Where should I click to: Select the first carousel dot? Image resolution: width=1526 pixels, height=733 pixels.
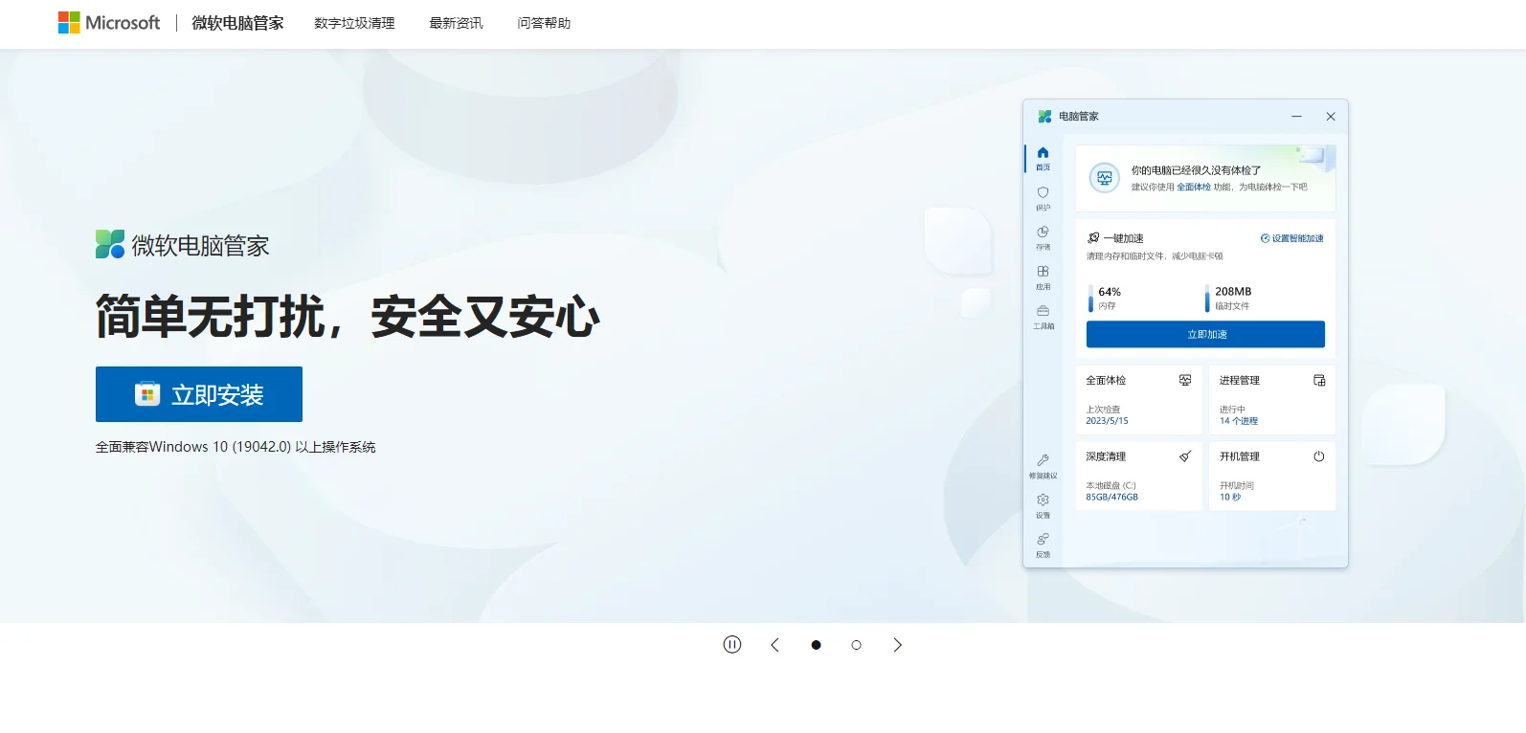coord(816,645)
